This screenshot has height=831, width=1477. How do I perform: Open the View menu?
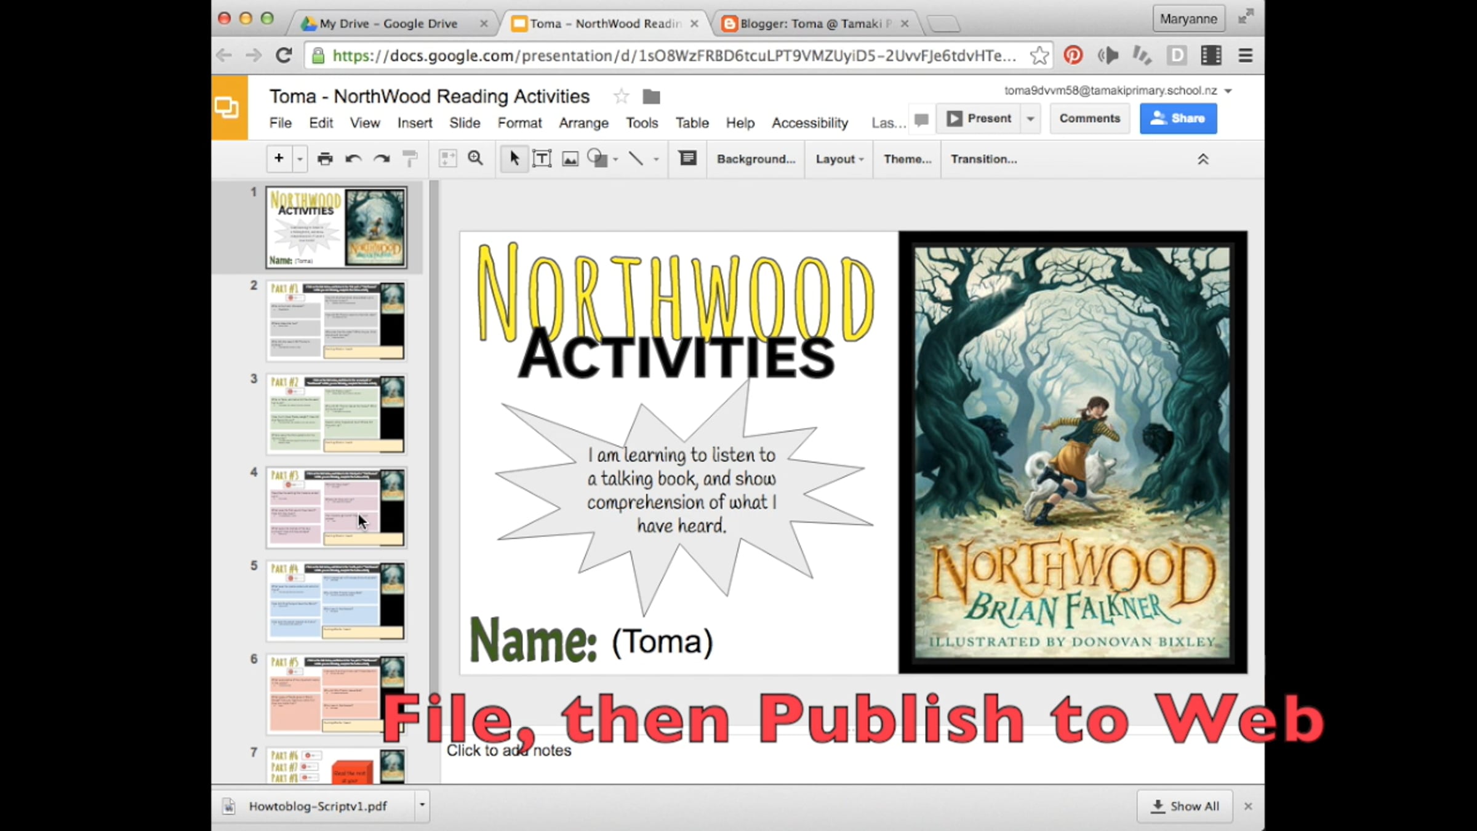[365, 123]
